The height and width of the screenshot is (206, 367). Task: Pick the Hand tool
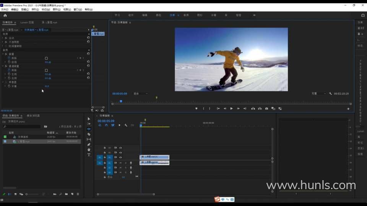click(89, 150)
